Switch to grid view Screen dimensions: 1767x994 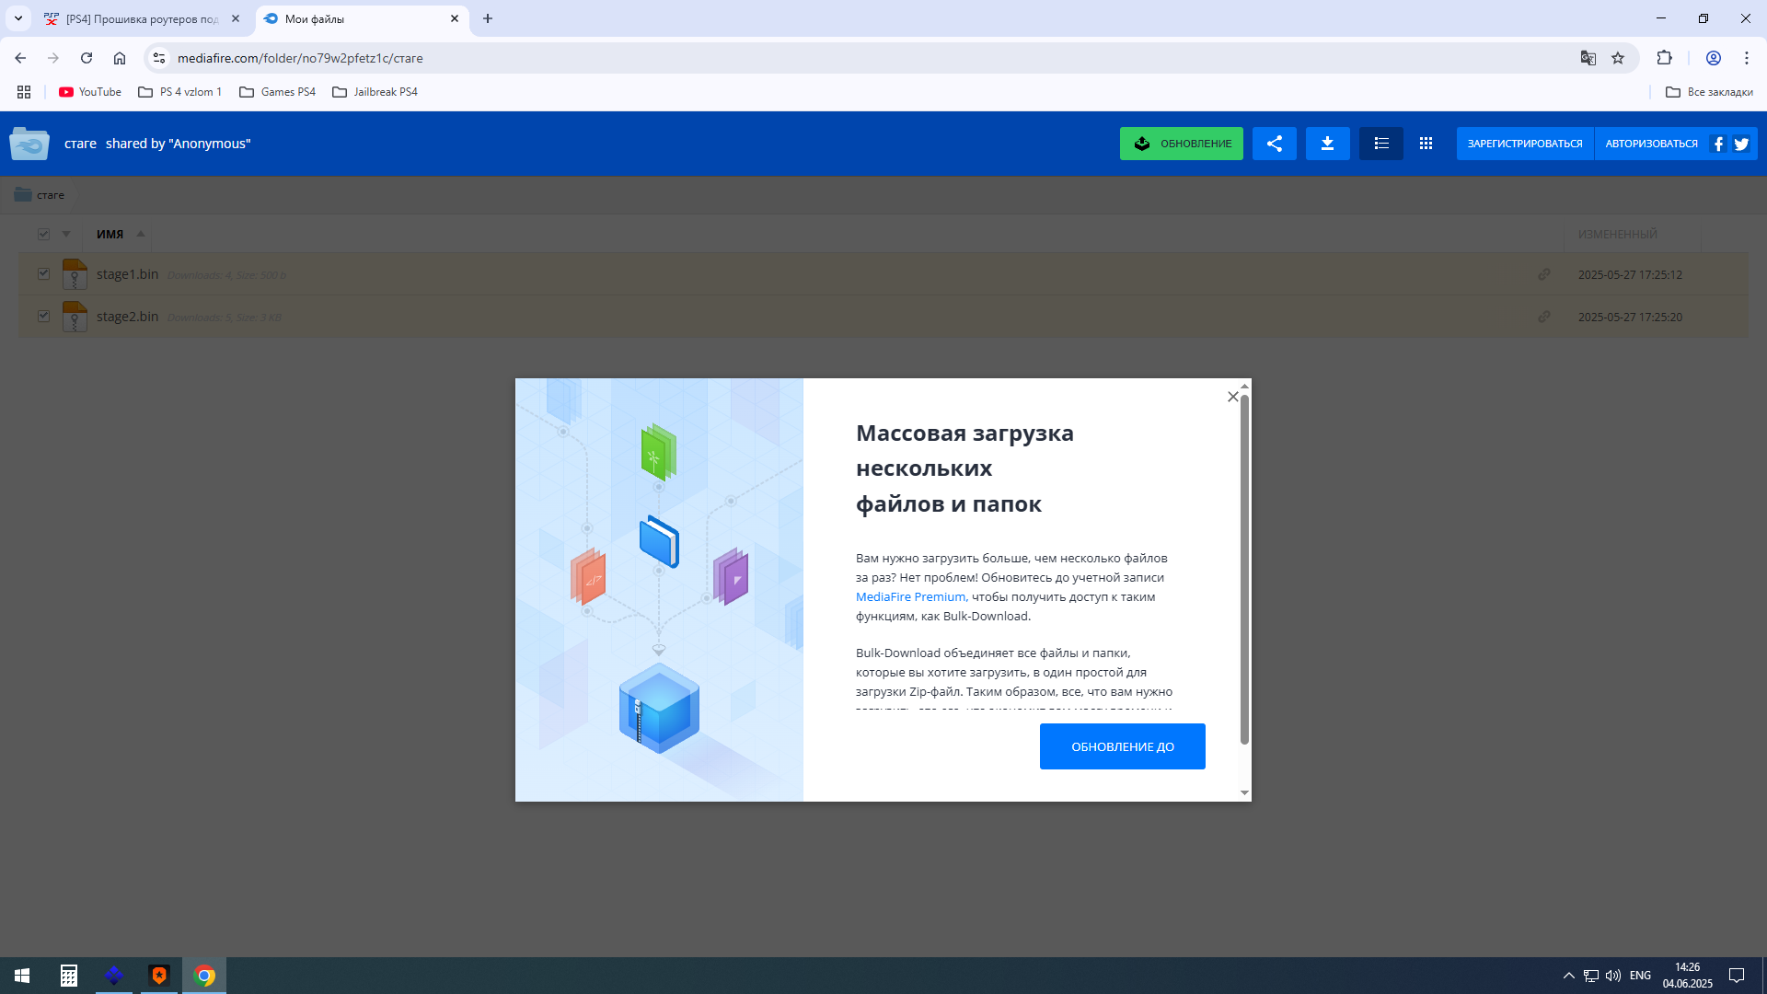coord(1426,144)
